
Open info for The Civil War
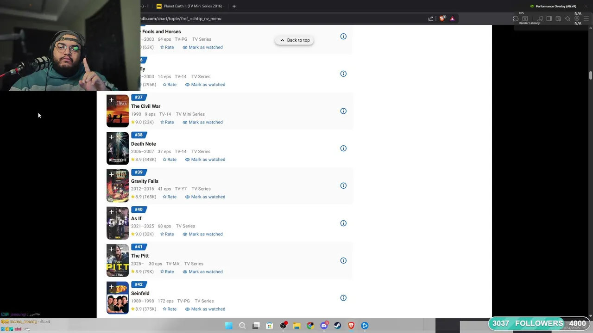point(343,111)
